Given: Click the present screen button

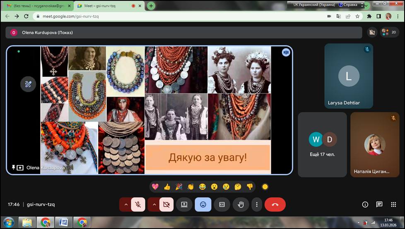Looking at the screenshot, I should click(184, 205).
